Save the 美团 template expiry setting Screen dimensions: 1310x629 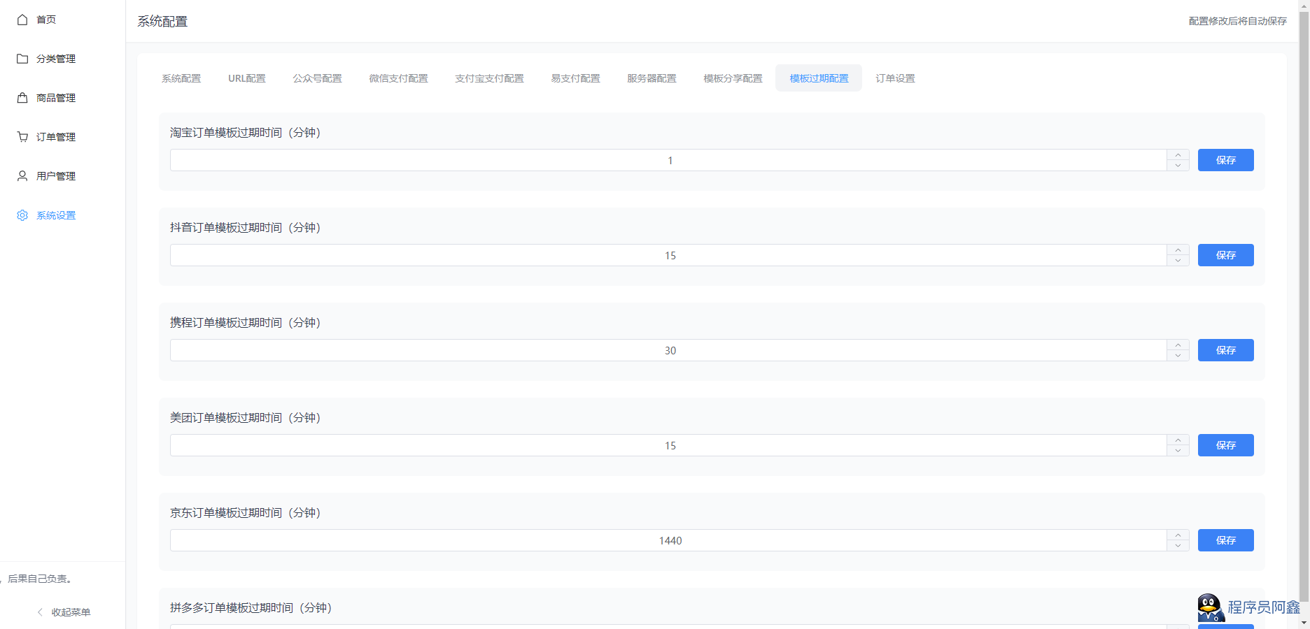click(x=1225, y=445)
